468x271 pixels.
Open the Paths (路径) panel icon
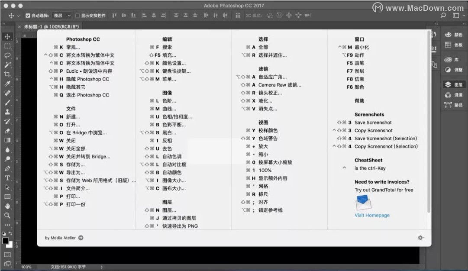point(448,105)
